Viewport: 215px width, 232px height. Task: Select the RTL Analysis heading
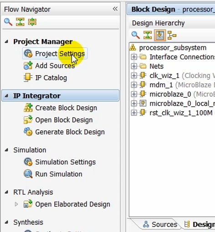tap(33, 192)
